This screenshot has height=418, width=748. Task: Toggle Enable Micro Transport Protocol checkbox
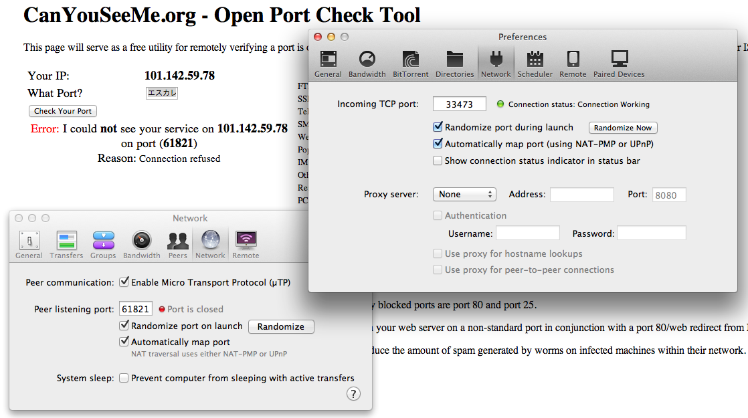124,282
